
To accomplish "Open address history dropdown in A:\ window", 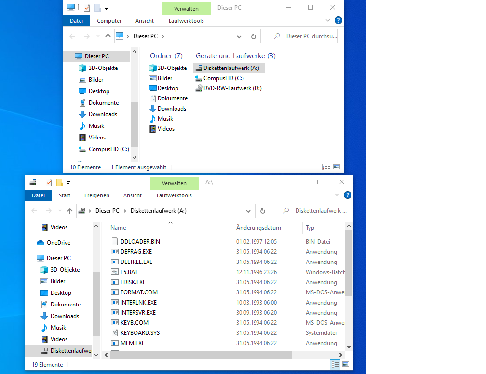I will coord(248,211).
